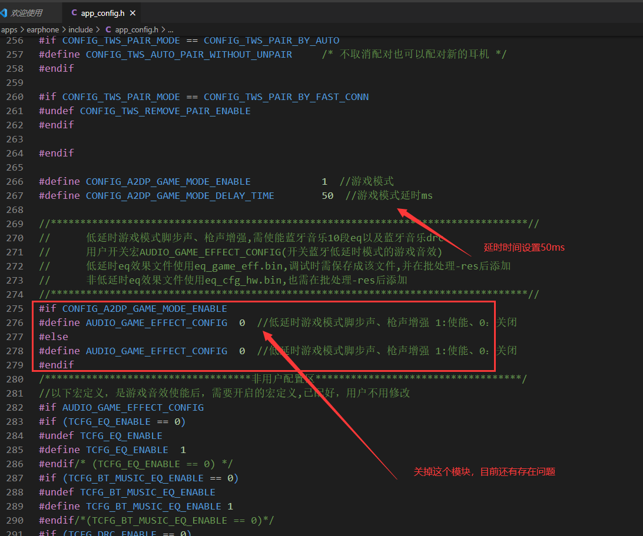The height and width of the screenshot is (536, 643).
Task: Select the app_config.h editor tab
Action: [x=102, y=13]
